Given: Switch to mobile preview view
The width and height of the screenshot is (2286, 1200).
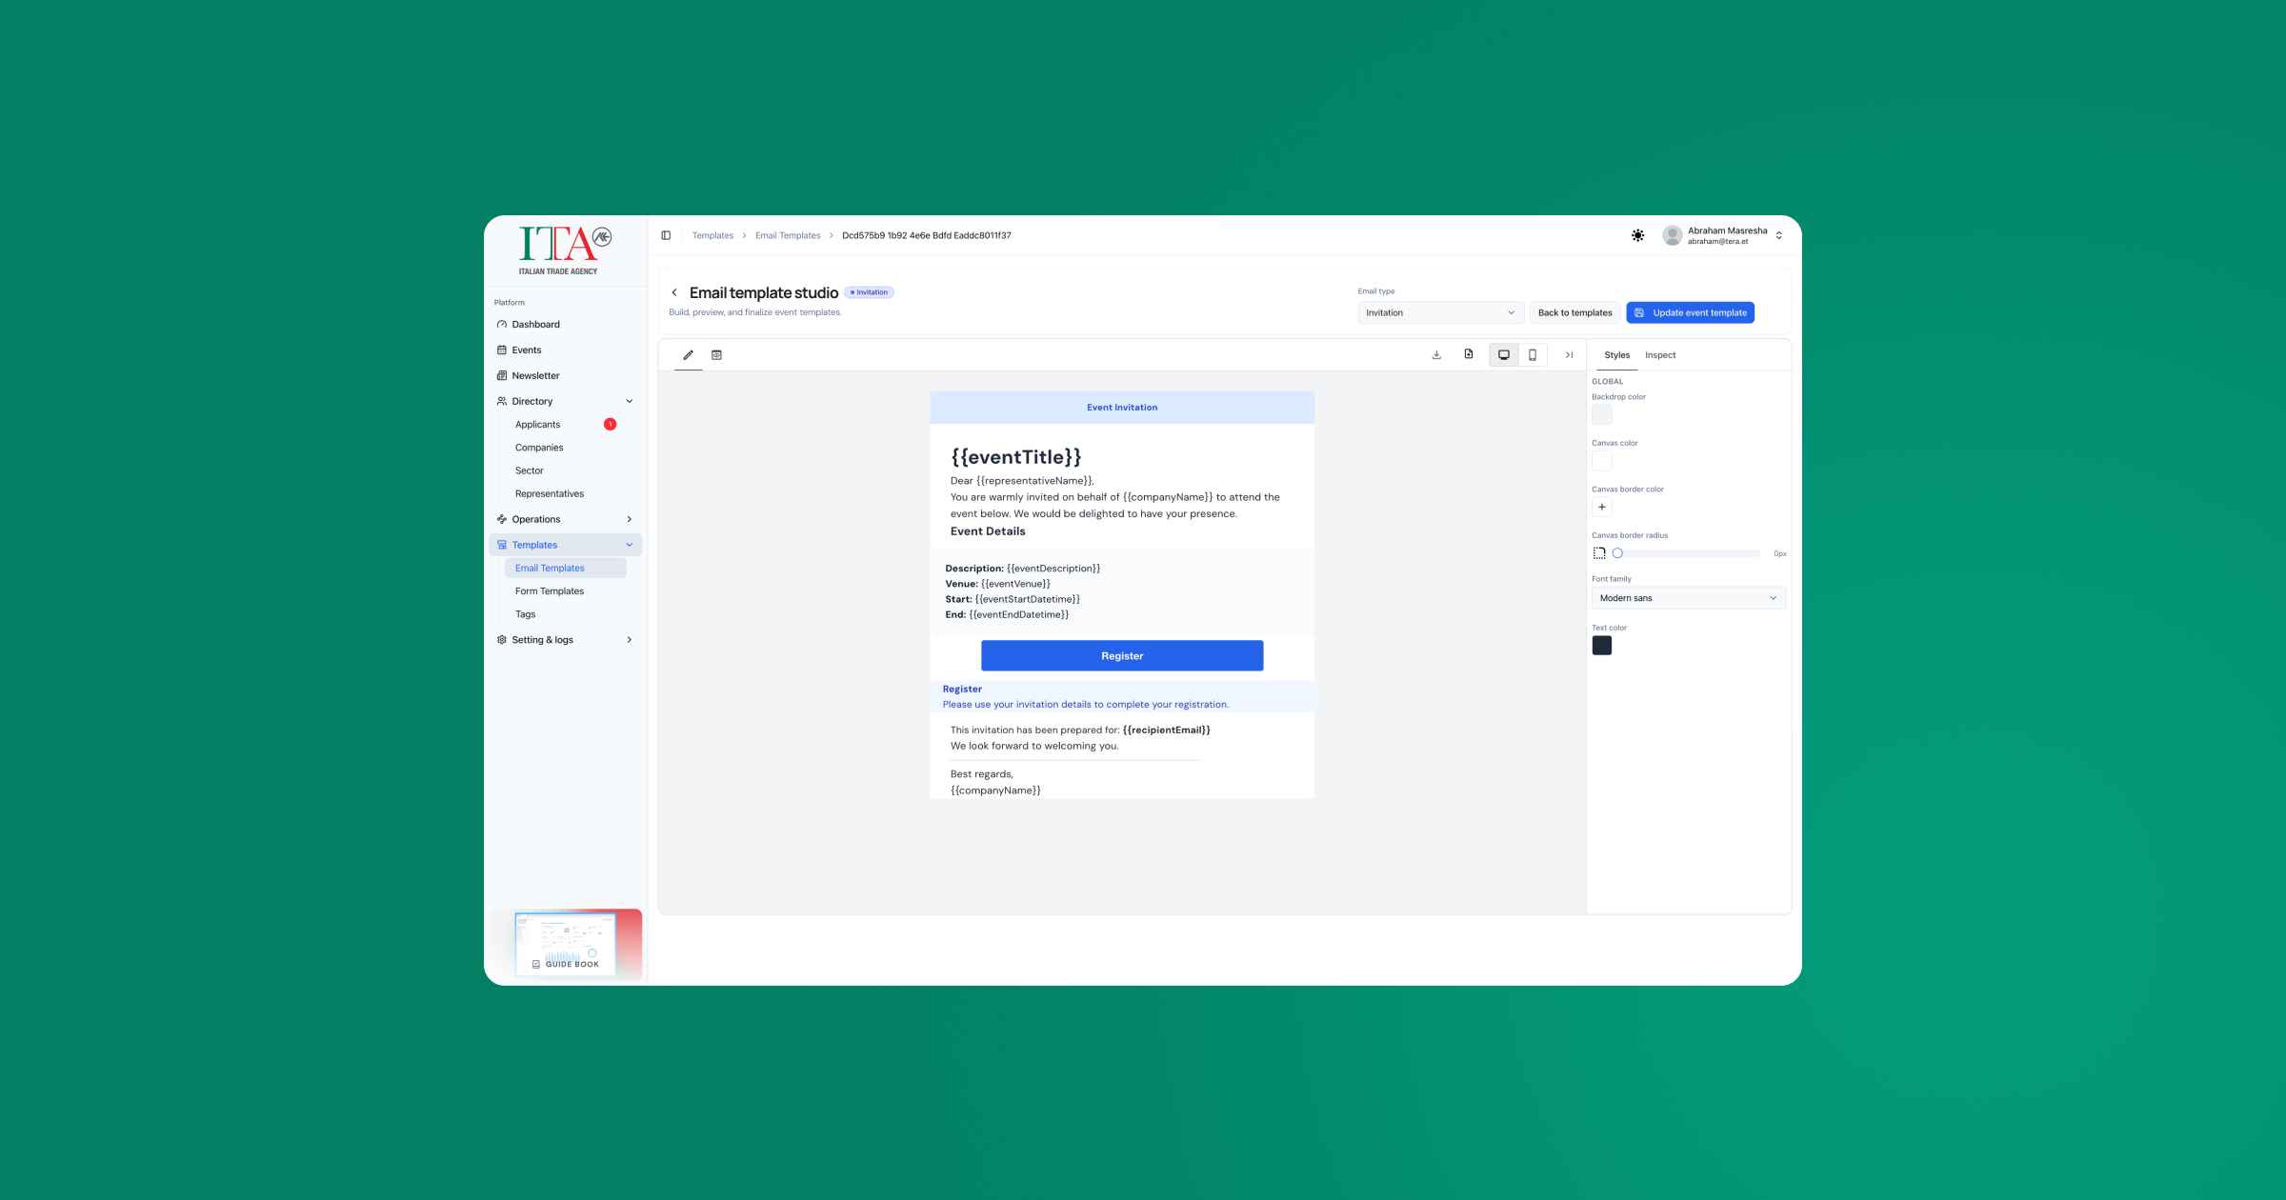Looking at the screenshot, I should pos(1533,355).
